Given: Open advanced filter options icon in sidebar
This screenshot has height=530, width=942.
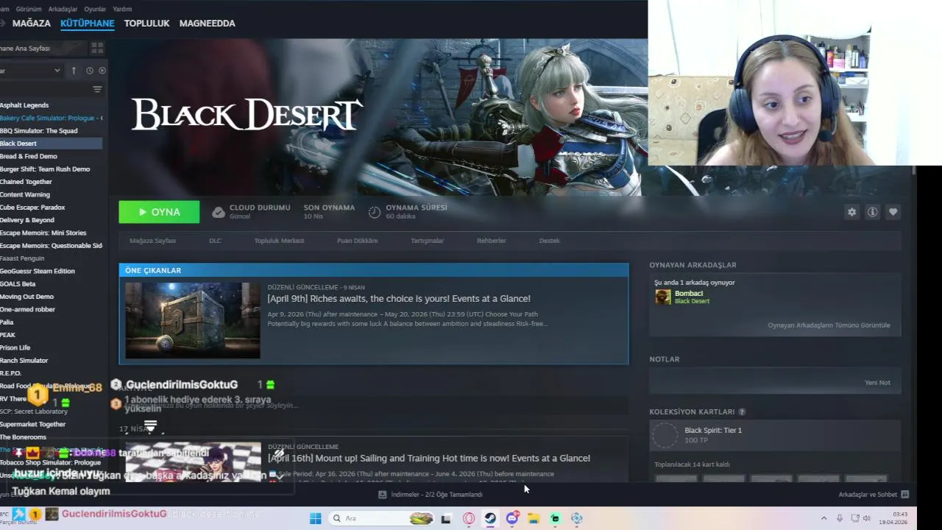Looking at the screenshot, I should 97,89.
